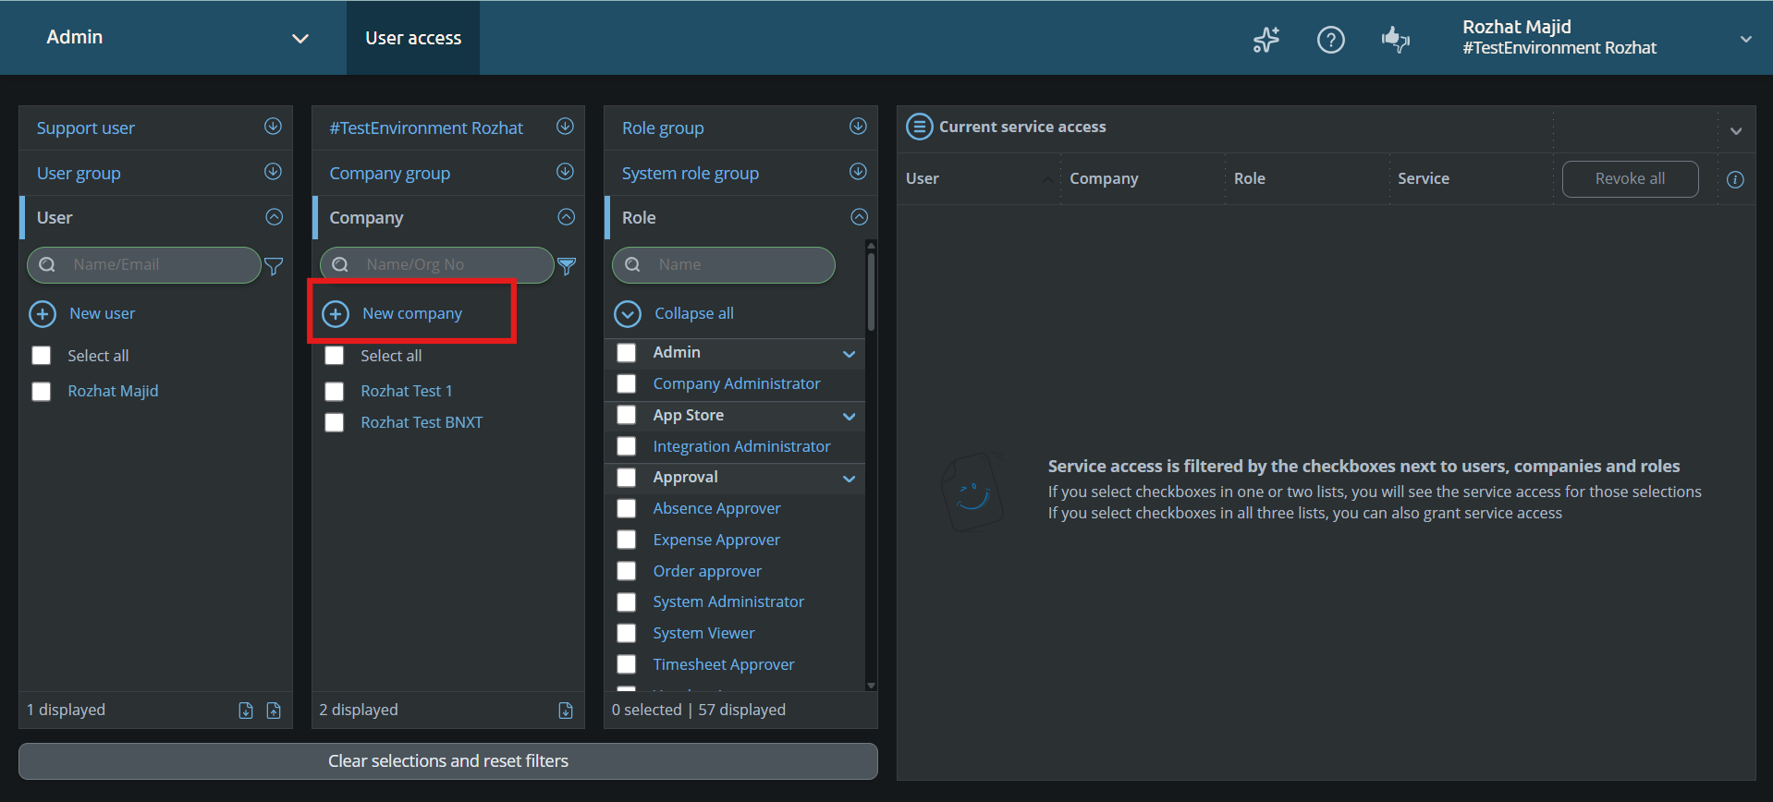1773x802 pixels.
Task: Expand the Company group section
Action: coord(565,172)
